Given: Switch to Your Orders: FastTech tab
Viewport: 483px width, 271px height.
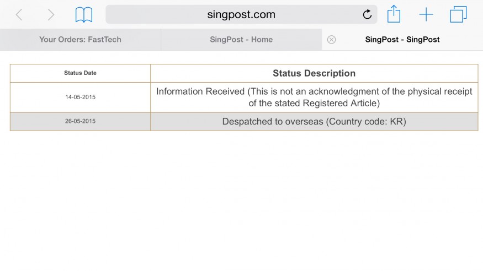Looking at the screenshot, I should tap(80, 40).
